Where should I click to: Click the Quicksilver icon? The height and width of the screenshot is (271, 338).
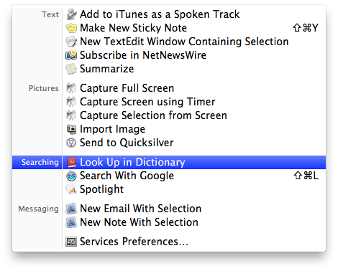coord(71,143)
